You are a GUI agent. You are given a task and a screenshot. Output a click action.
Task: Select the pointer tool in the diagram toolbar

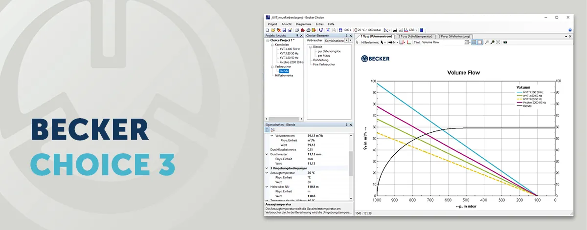point(357,42)
